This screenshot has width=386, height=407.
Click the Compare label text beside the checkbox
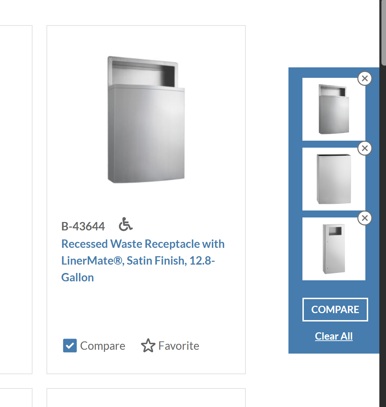tap(103, 346)
